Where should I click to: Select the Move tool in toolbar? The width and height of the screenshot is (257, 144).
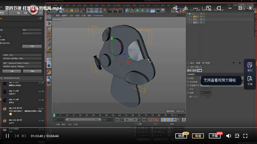coord(67,10)
